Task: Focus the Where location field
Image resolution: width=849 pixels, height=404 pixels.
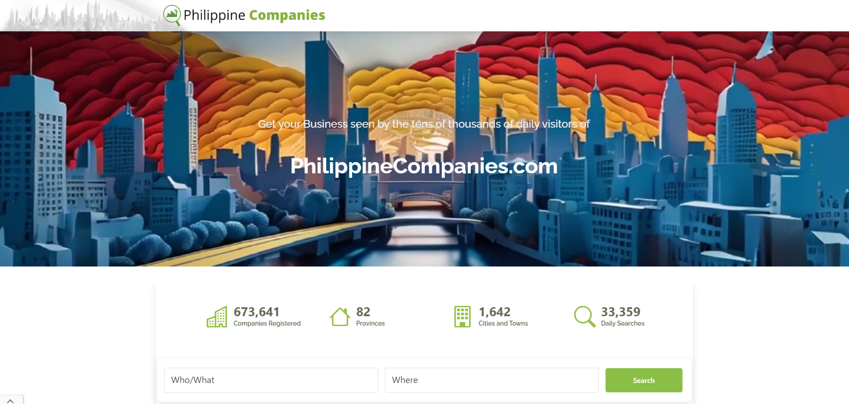Action: [x=491, y=380]
